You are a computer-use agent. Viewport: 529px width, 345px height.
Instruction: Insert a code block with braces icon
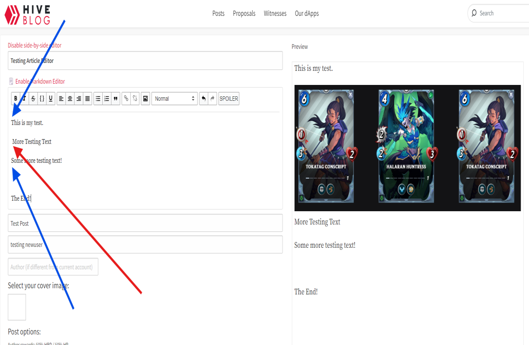[42, 99]
